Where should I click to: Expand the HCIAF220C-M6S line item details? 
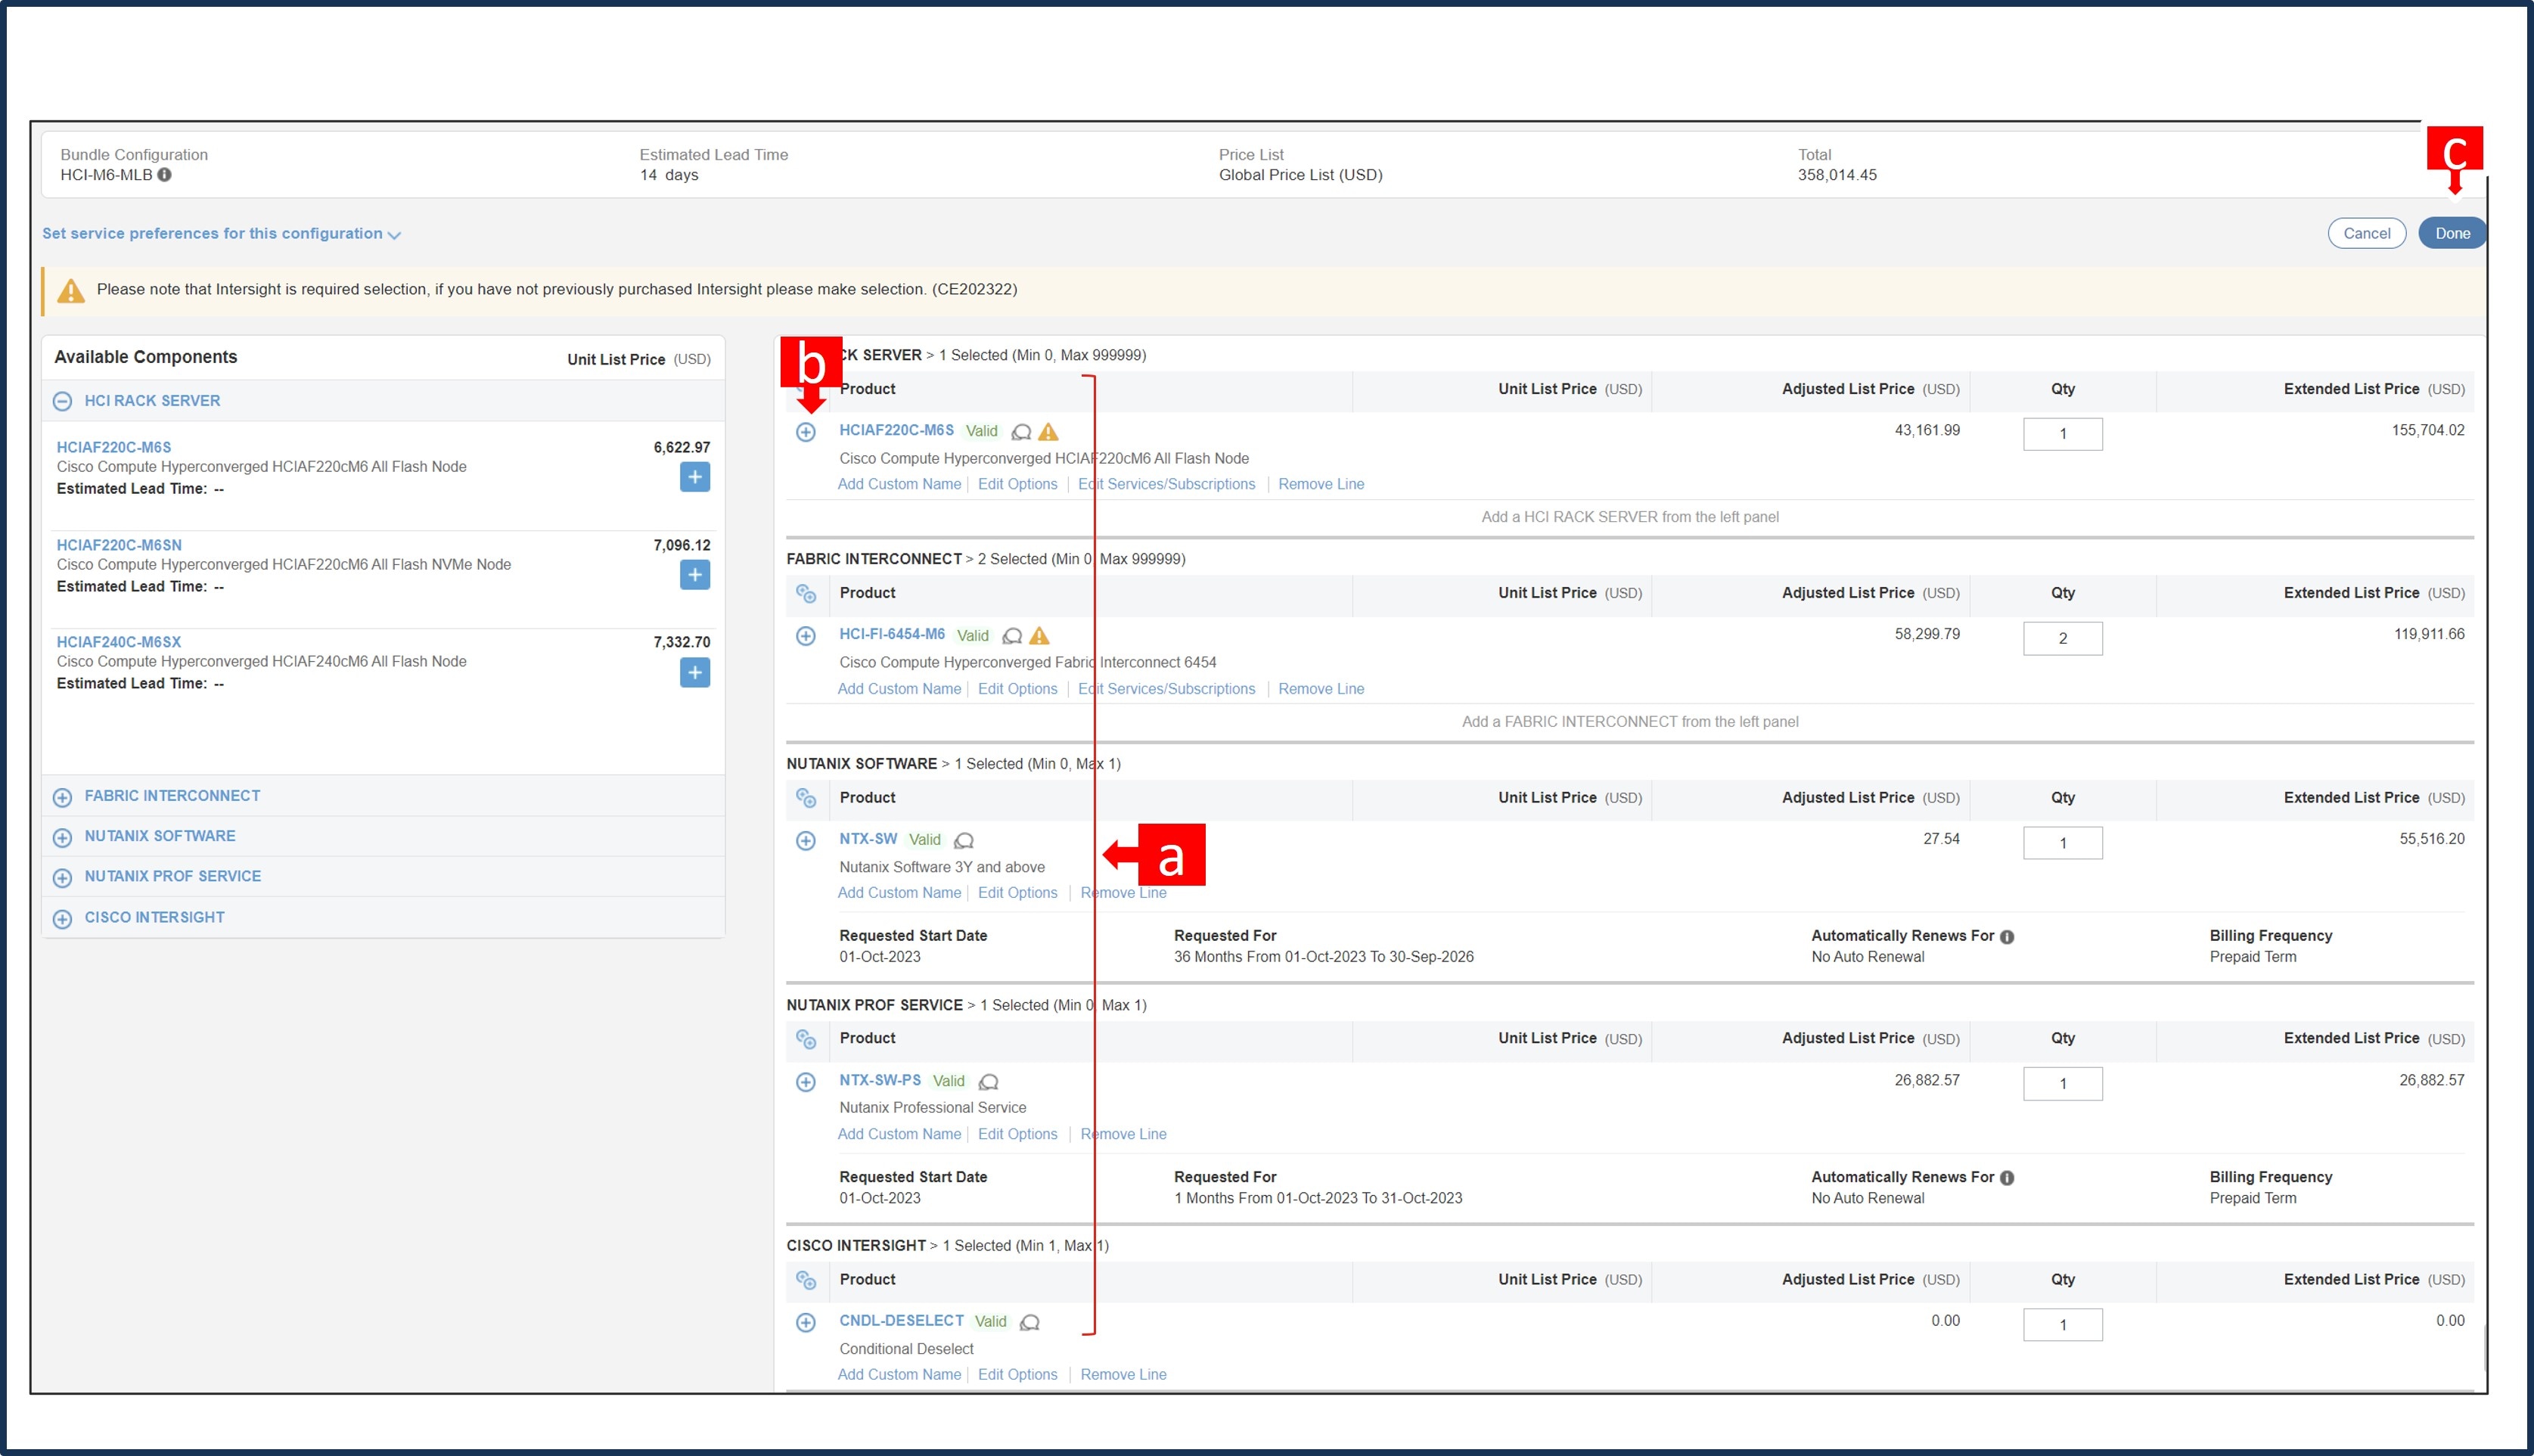coord(806,431)
